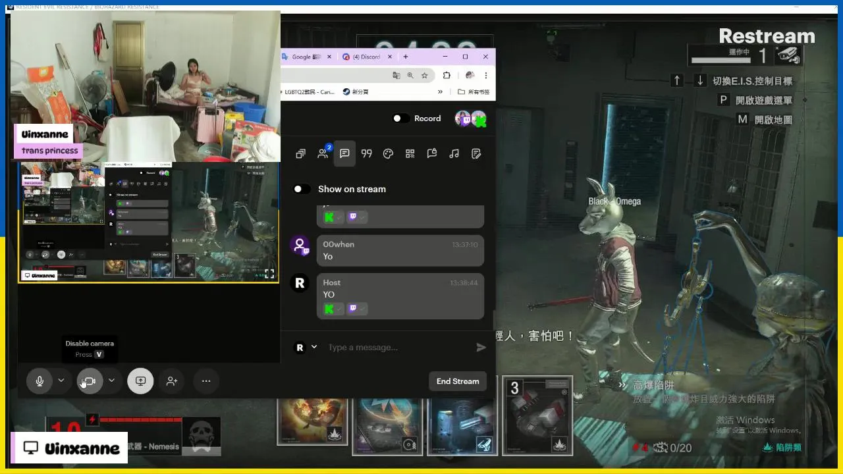
Task: Select the first fire trap card in game
Action: [312, 420]
